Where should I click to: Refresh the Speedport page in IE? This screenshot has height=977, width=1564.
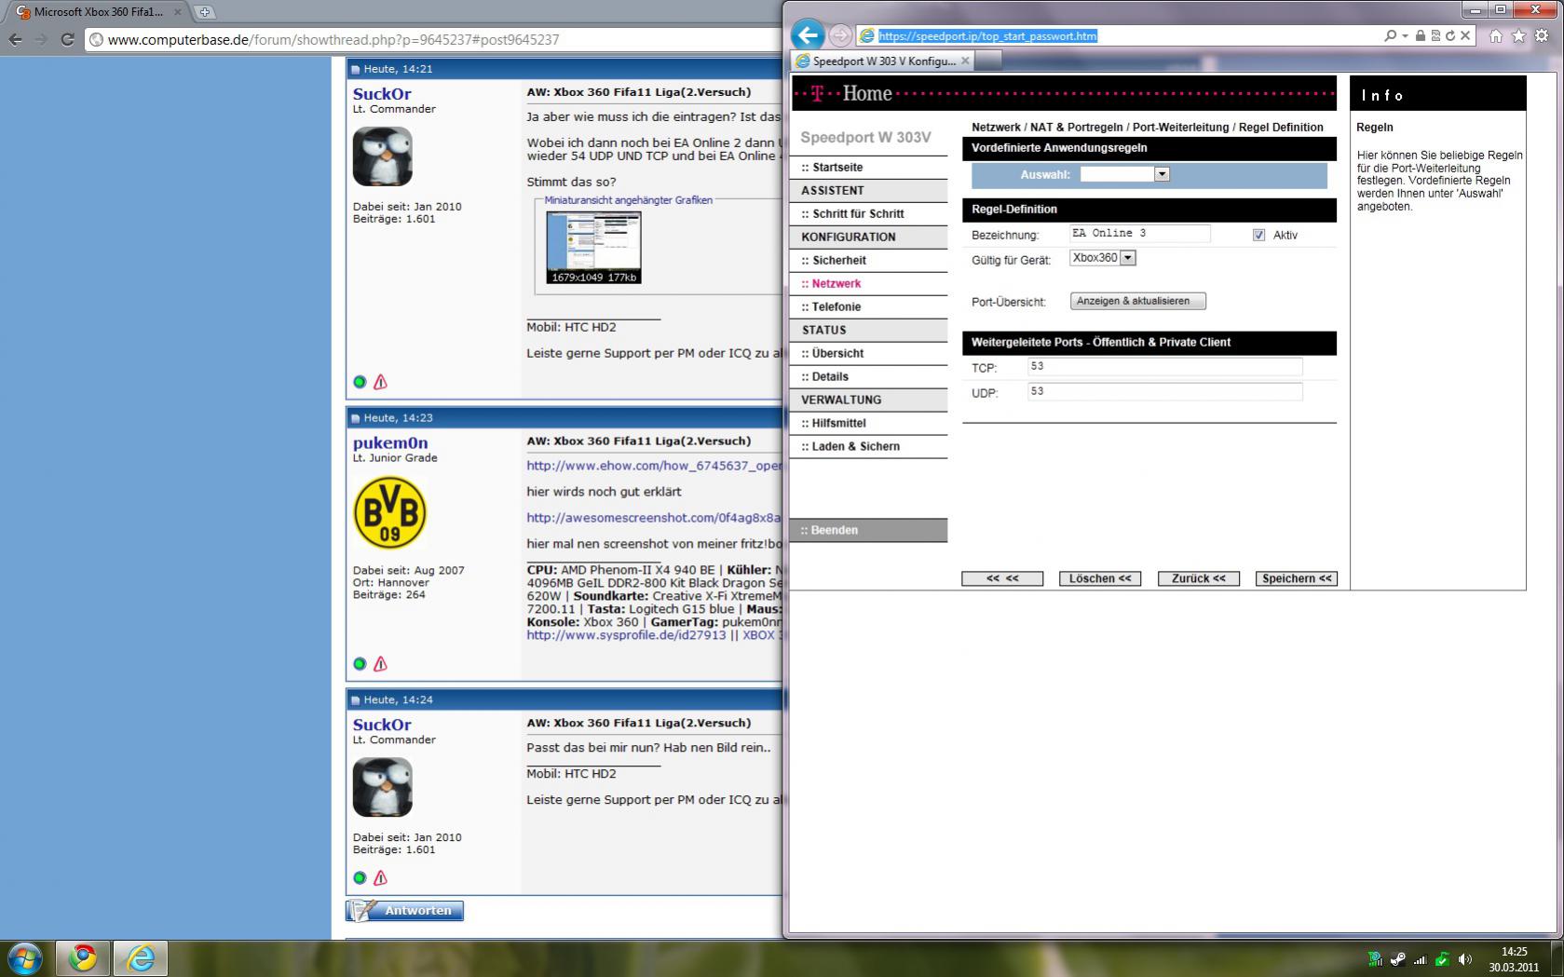1449,35
